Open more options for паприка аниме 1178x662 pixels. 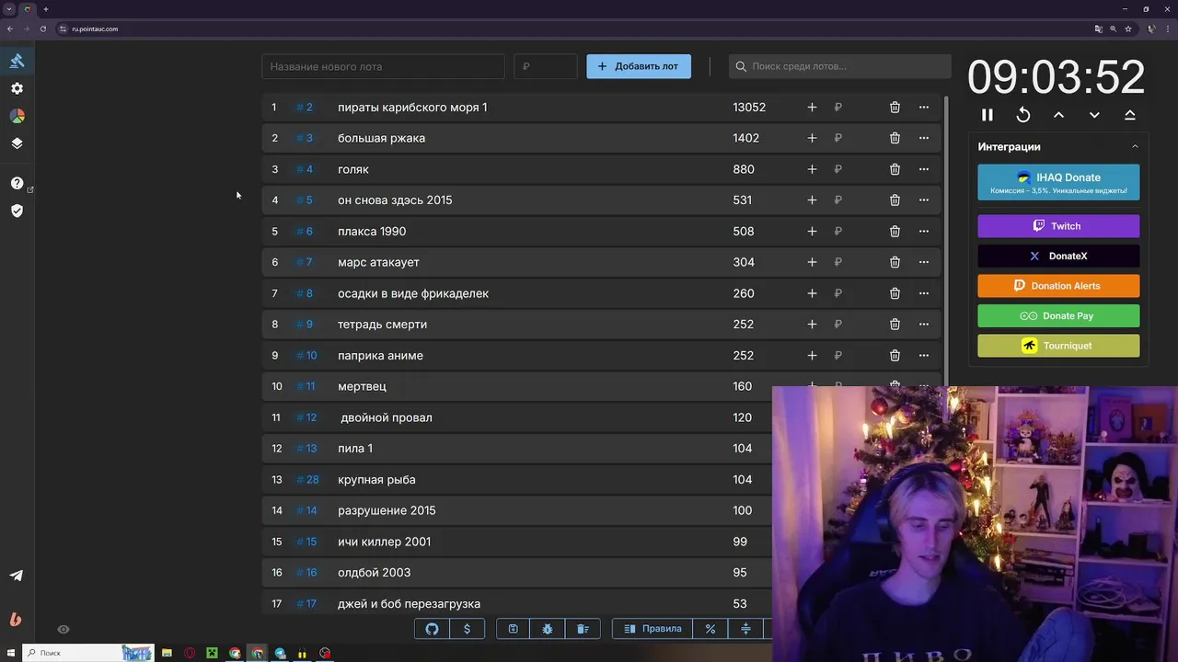[924, 356]
